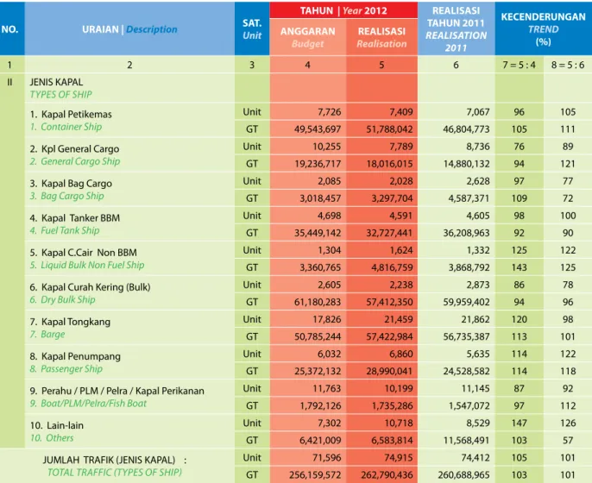Click the 2011 value "14,880,132"
The width and height of the screenshot is (592, 483).
click(x=466, y=164)
